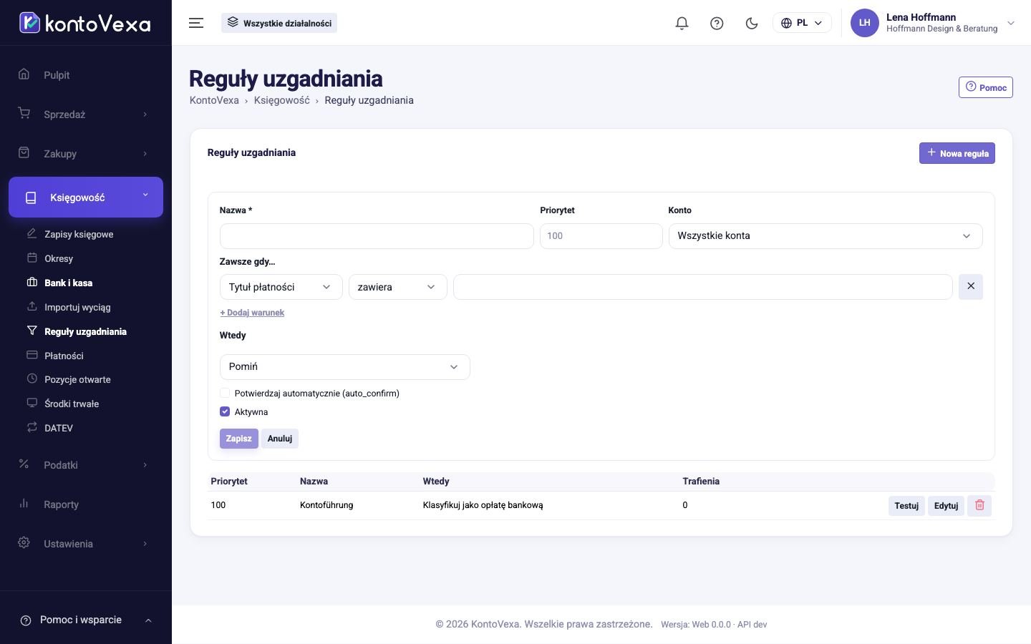Click the KontoVexa logo icon
Viewport: 1031px width, 644px height.
click(29, 23)
